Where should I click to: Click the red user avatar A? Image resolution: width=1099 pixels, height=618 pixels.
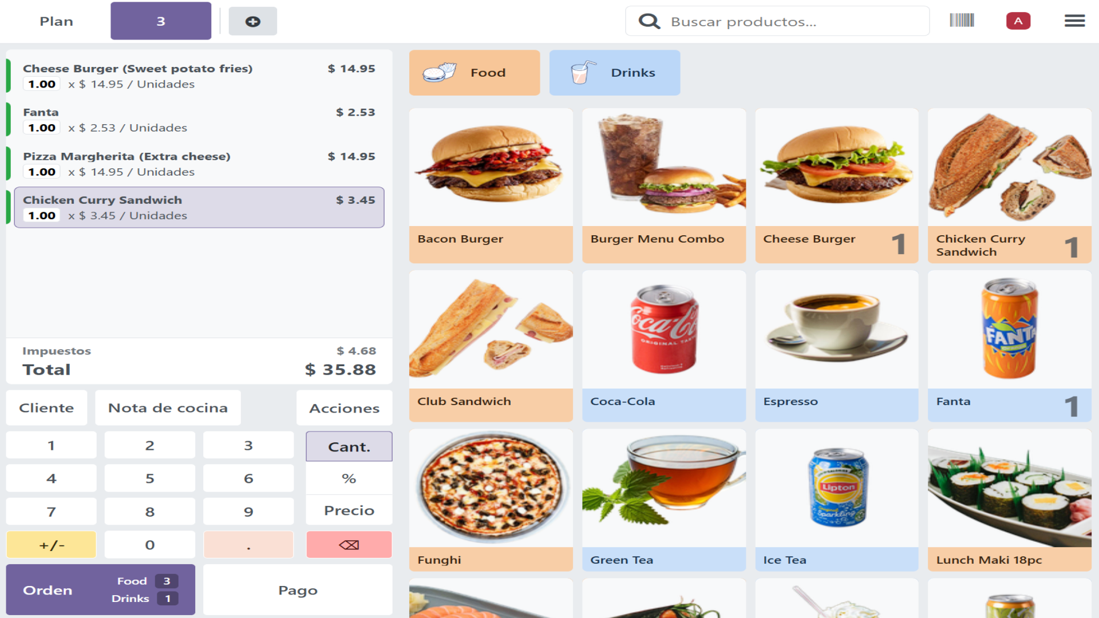tap(1018, 21)
